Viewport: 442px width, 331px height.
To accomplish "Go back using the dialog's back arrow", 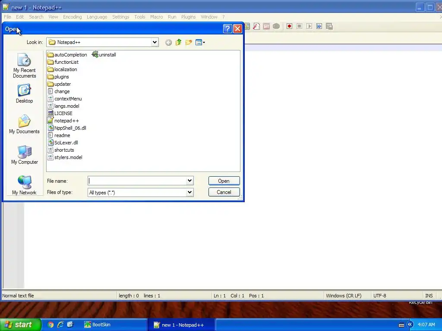I will click(169, 43).
